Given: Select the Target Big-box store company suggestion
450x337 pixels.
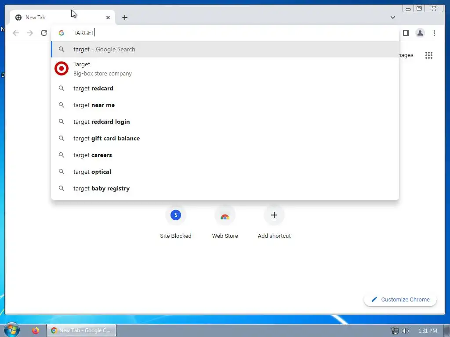Looking at the screenshot, I should (225, 69).
